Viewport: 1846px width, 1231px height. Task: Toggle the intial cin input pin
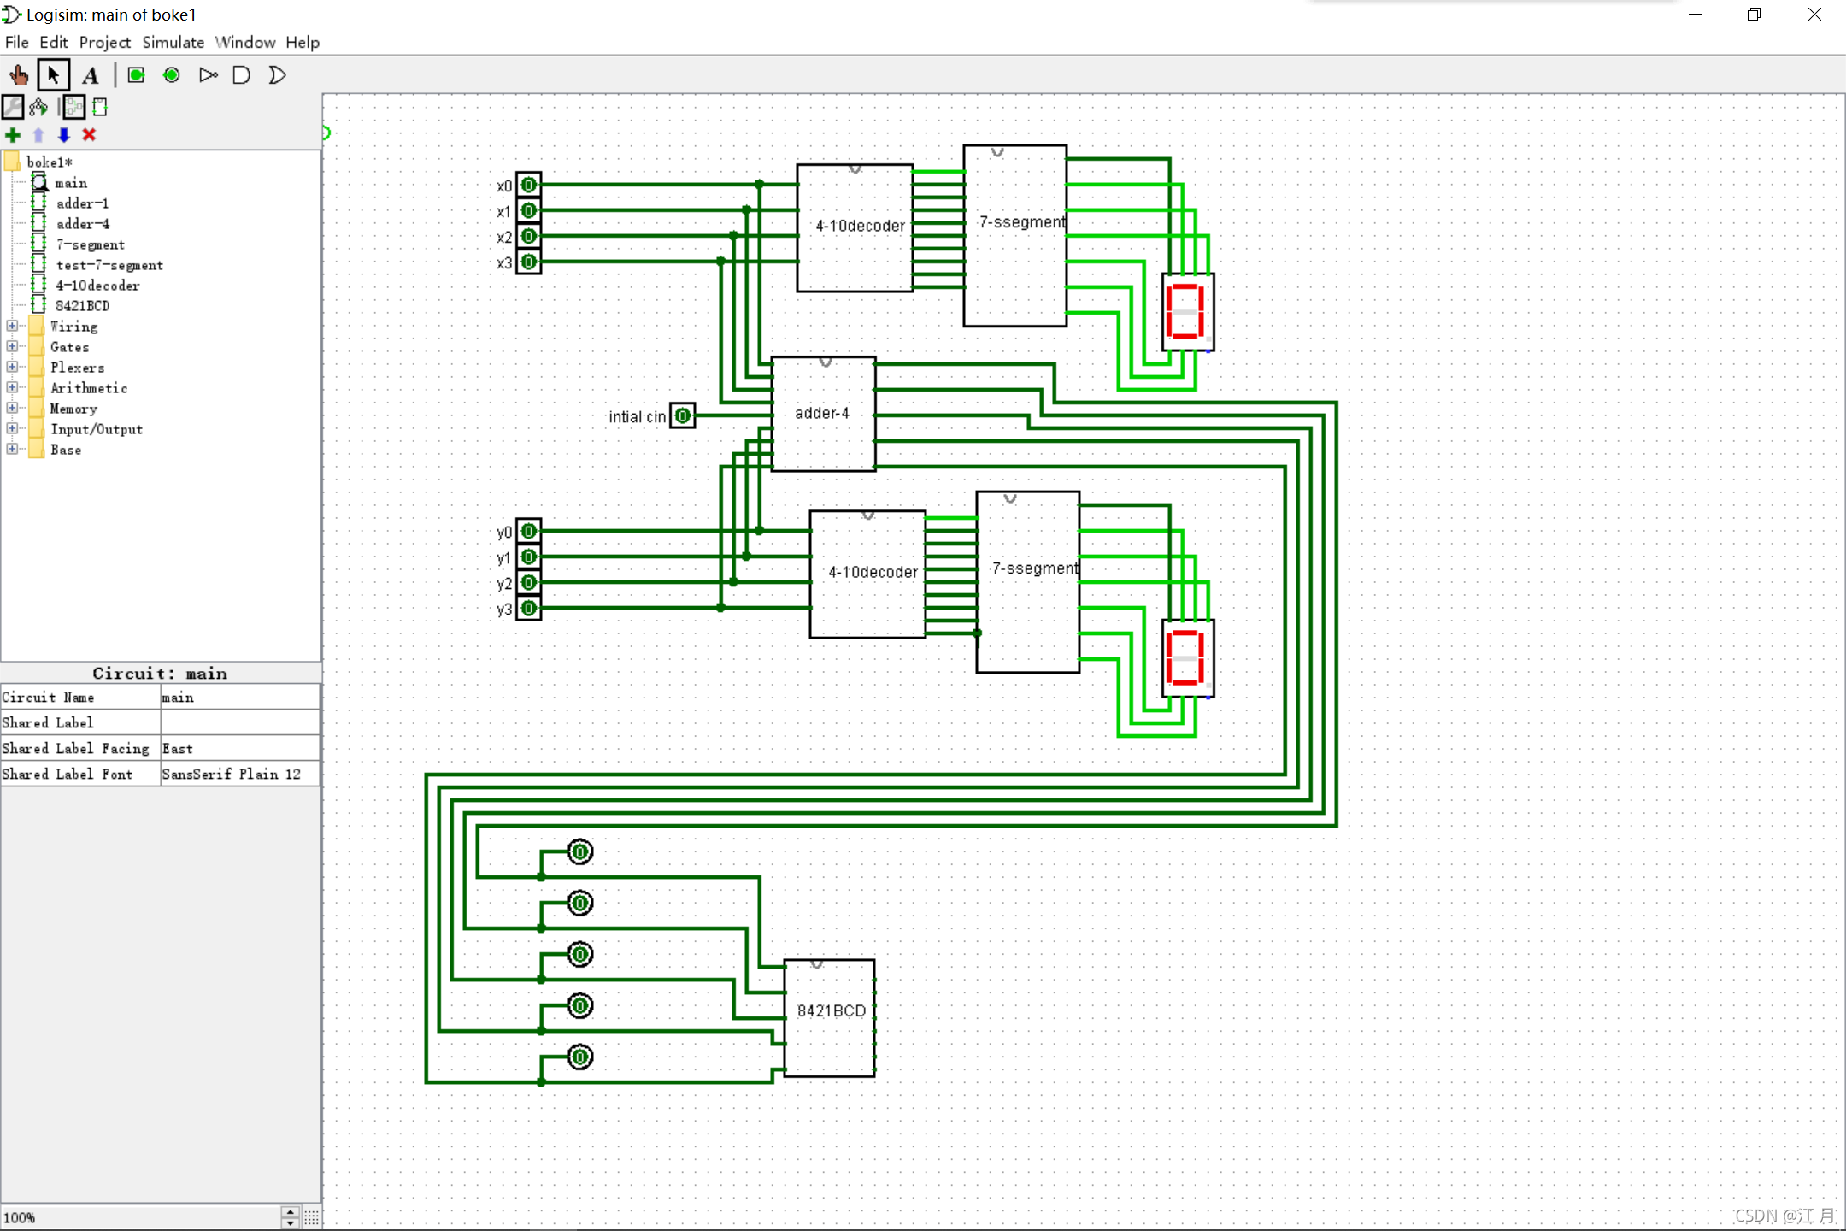pos(683,415)
